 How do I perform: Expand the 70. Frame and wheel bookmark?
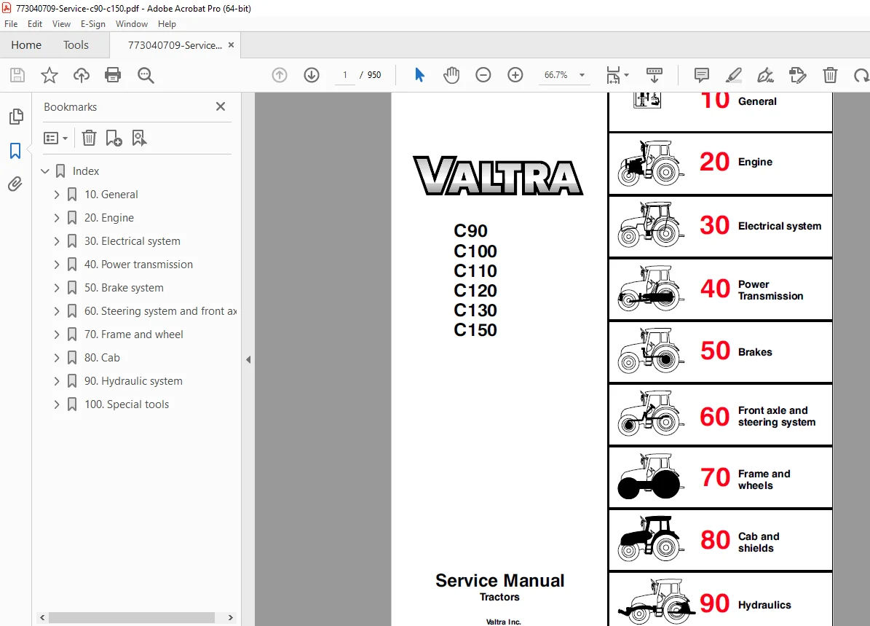[57, 334]
